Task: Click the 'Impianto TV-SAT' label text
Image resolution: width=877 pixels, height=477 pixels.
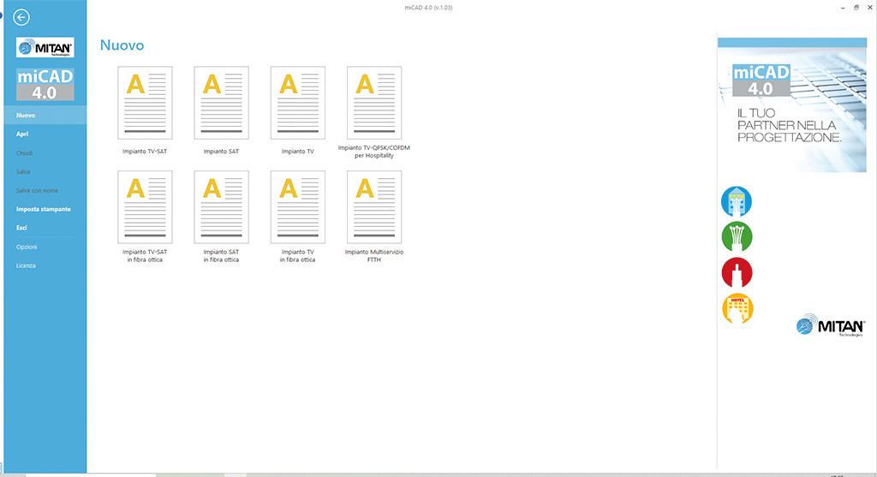Action: click(145, 152)
